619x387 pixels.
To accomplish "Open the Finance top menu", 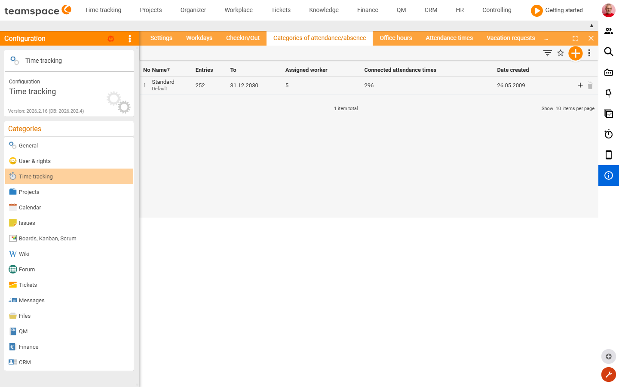I will coord(368,10).
